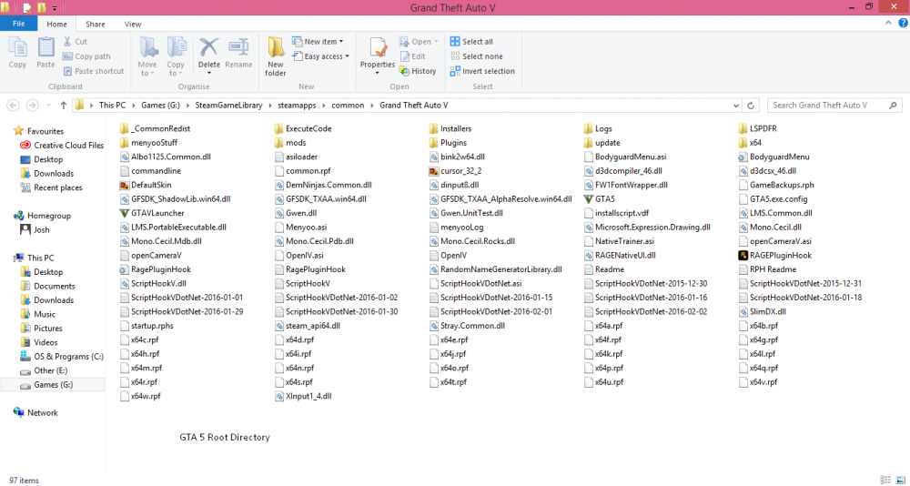
Task: Switch to the Home ribbon tab
Action: [x=56, y=25]
